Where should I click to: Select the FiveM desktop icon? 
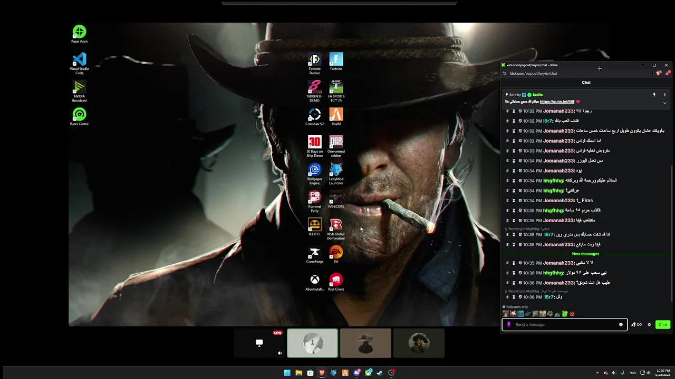pyautogui.click(x=336, y=117)
